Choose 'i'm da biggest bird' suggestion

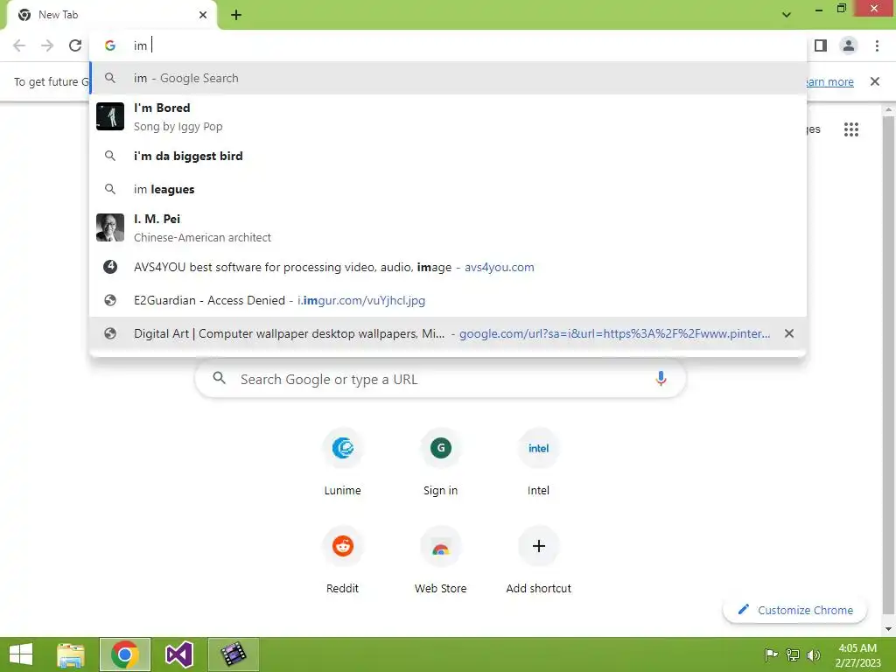coord(448,156)
